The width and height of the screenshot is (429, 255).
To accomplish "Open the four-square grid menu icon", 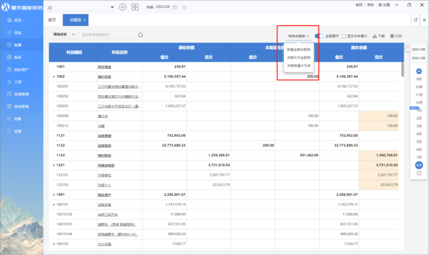I will click(135, 7).
